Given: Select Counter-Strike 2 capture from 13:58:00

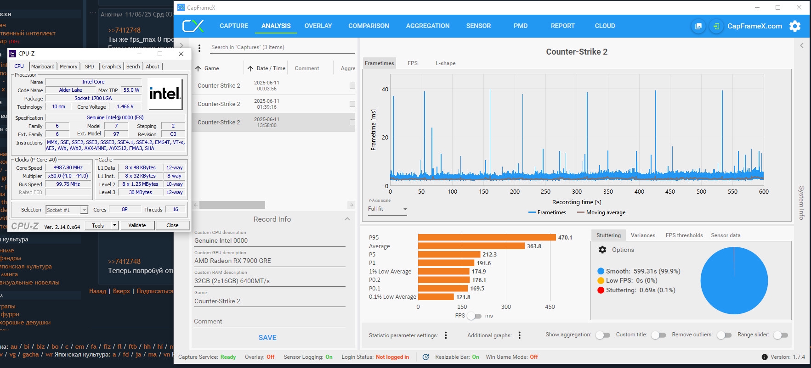Looking at the screenshot, I should (x=273, y=123).
